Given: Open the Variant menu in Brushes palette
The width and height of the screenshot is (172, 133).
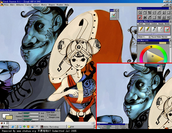Looking at the screenshot, I should (x=147, y=24).
